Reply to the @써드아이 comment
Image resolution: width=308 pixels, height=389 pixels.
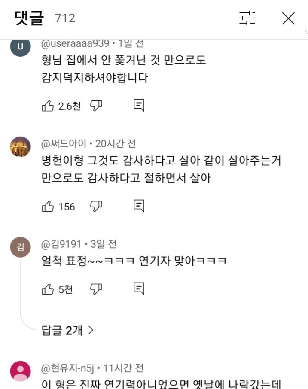139,207
